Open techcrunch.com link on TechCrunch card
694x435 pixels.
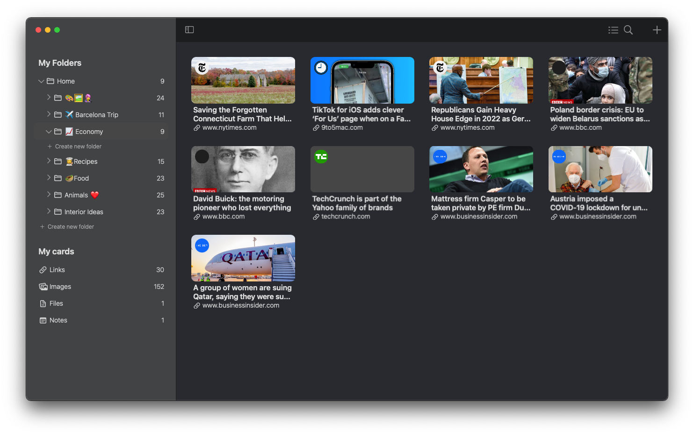(x=345, y=217)
